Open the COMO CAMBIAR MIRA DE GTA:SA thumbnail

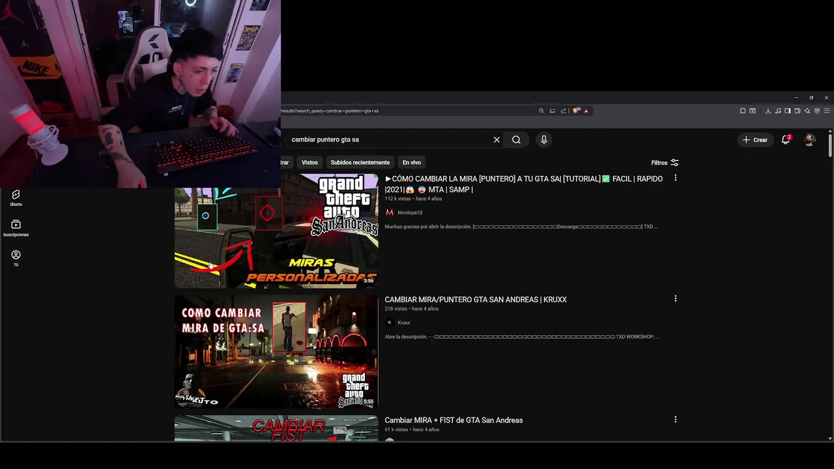[276, 352]
